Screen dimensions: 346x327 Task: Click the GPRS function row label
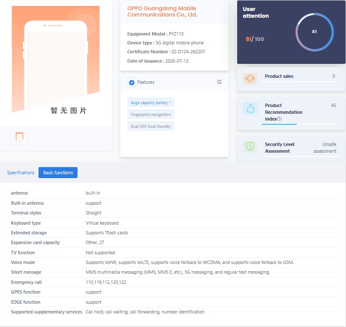coord(25,292)
